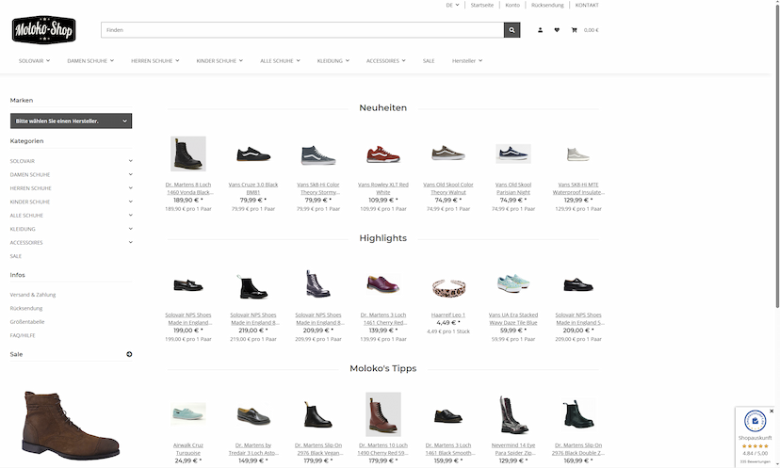Open HERREN SCHUHE menu in top navigation
780x468 pixels.
click(154, 60)
